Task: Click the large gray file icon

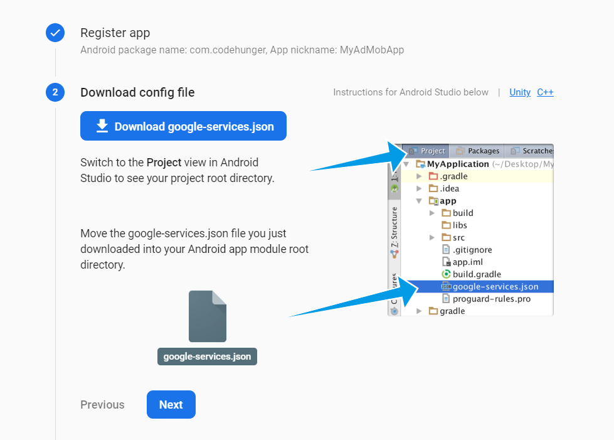Action: tap(208, 316)
